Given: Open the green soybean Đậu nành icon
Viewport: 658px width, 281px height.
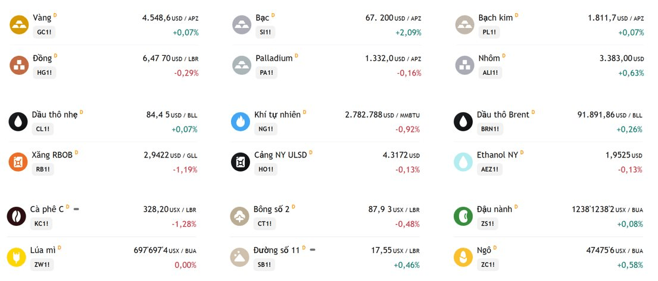Looking at the screenshot, I should coord(463,216).
